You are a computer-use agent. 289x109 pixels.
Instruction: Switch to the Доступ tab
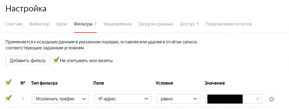(x=189, y=24)
